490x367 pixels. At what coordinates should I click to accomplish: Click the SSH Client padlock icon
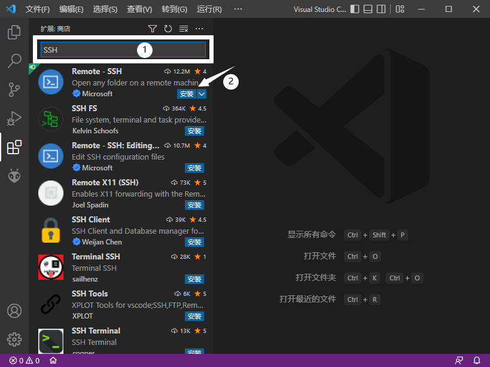click(51, 230)
